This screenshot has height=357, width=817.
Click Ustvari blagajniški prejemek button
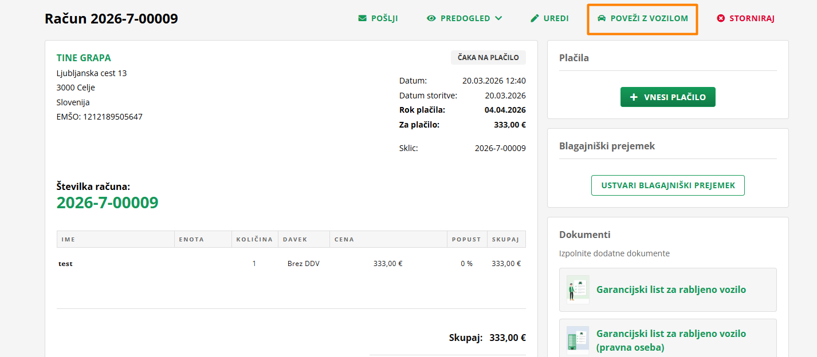[668, 185]
